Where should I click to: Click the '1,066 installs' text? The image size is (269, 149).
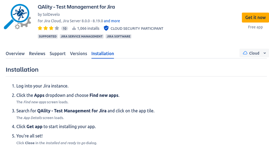click(x=88, y=28)
